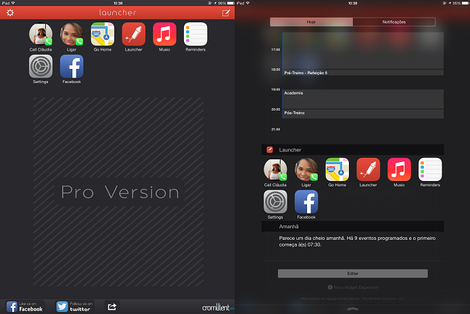Open Follow us on Twitter link

[x=74, y=307]
